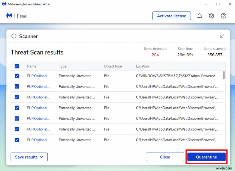Open the first PUP.Optional detection link
The image size is (235, 171).
(38, 76)
